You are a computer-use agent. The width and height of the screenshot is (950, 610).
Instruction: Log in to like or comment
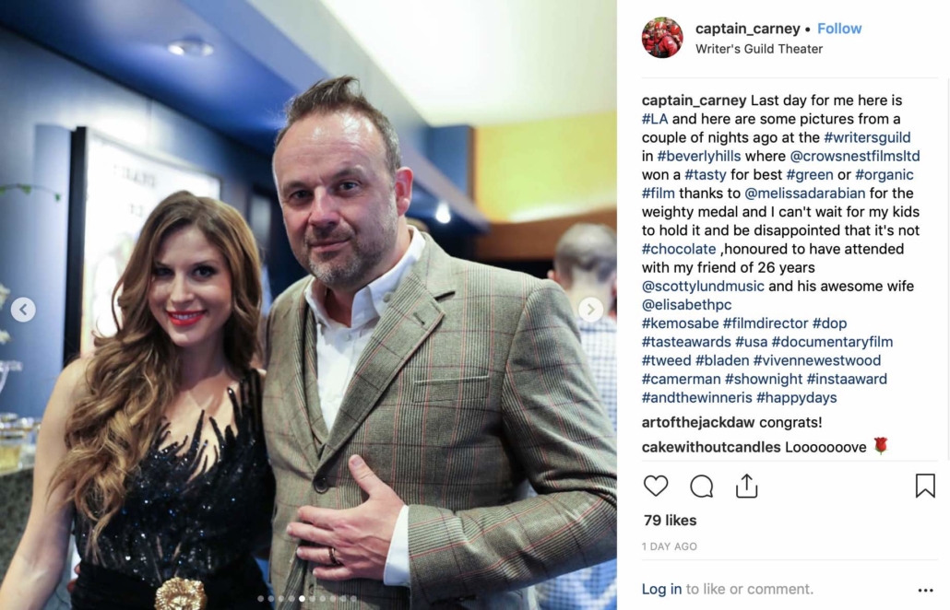(x=661, y=589)
